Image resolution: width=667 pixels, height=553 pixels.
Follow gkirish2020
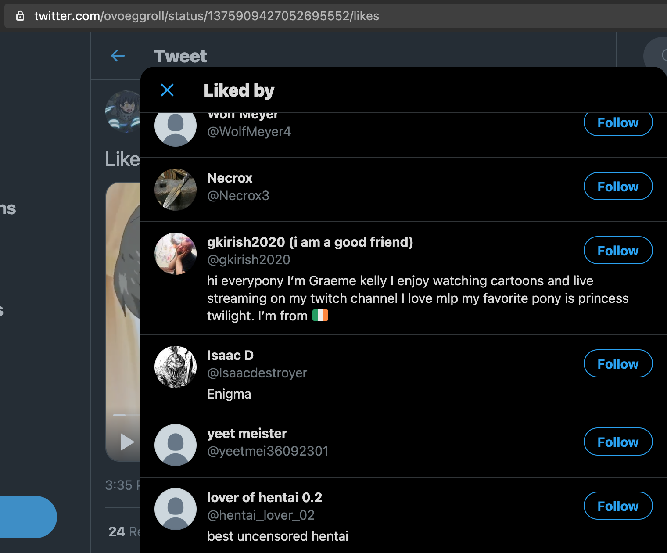point(618,250)
